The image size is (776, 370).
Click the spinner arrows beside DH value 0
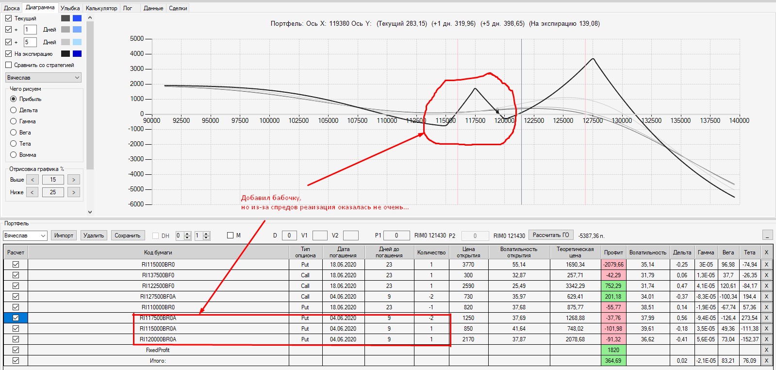(x=188, y=235)
